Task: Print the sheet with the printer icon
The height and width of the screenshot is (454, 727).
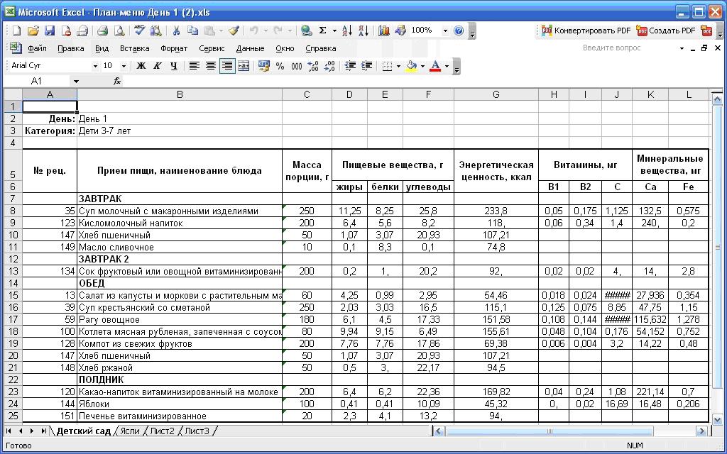Action: 102,31
